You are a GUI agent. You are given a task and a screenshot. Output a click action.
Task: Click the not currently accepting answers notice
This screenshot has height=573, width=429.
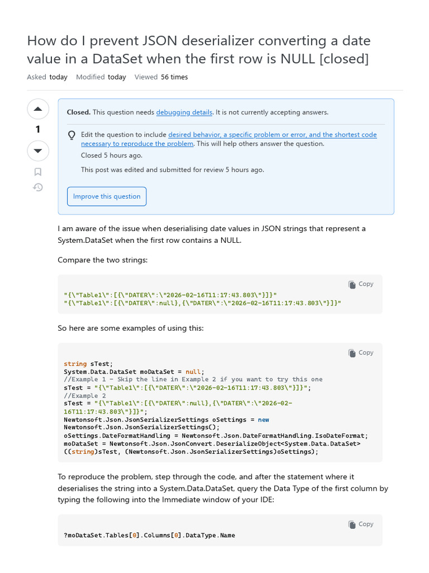[272, 112]
